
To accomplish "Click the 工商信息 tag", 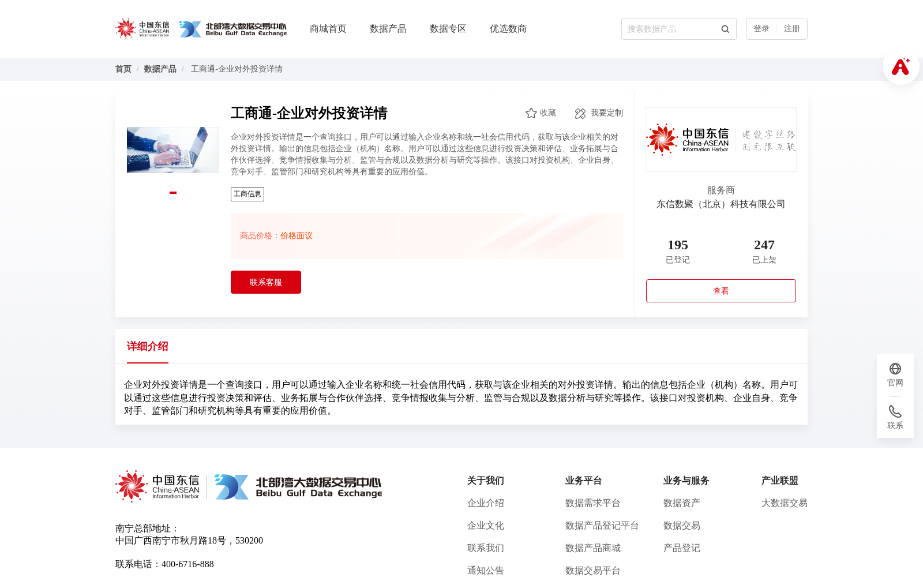I will click(x=247, y=194).
